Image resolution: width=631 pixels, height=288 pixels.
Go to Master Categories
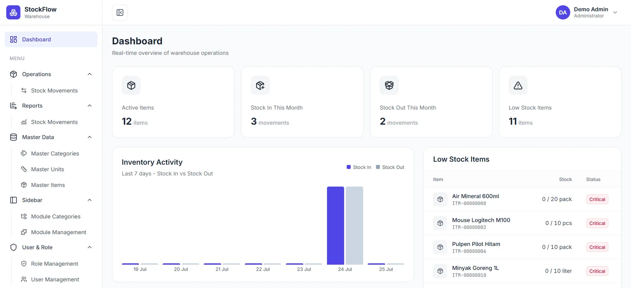point(55,153)
